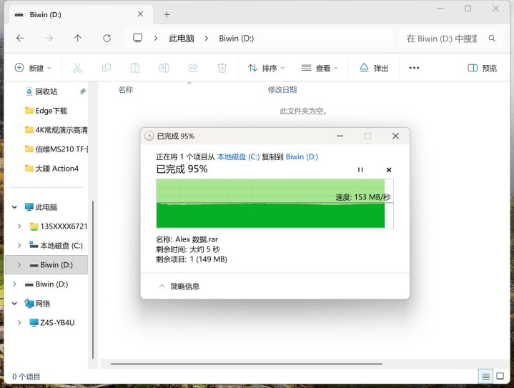Image resolution: width=514 pixels, height=388 pixels.
Task: Pause the file copy operation
Action: 360,169
